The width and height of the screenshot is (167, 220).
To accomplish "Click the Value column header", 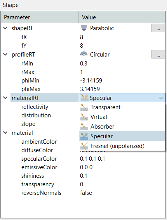I will pos(122,17).
